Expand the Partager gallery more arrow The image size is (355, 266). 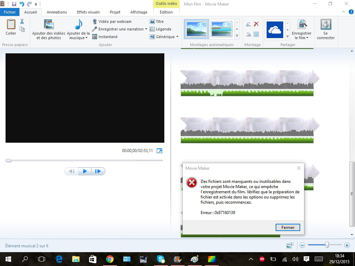(x=287, y=36)
